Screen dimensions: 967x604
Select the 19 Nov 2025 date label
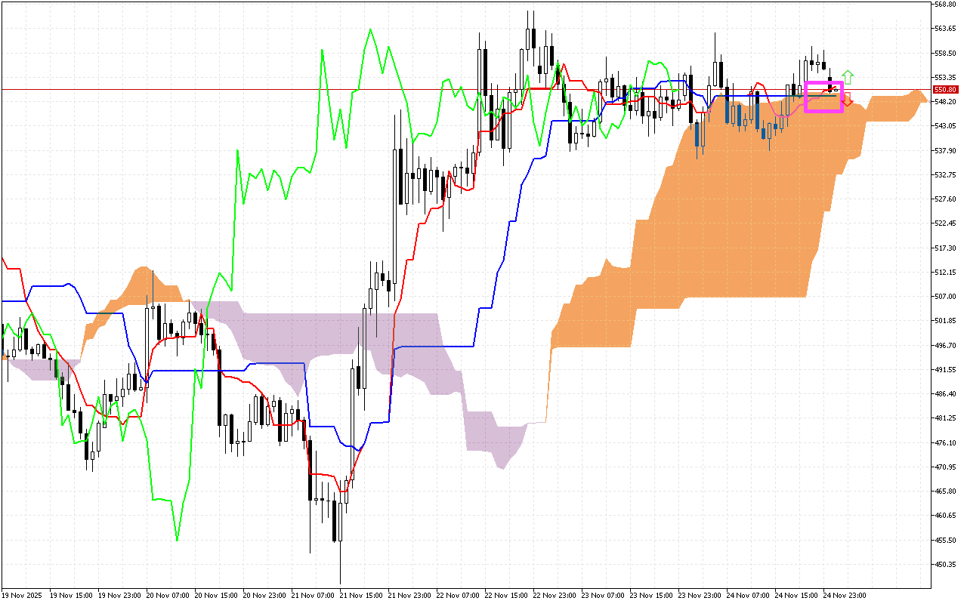point(21,596)
